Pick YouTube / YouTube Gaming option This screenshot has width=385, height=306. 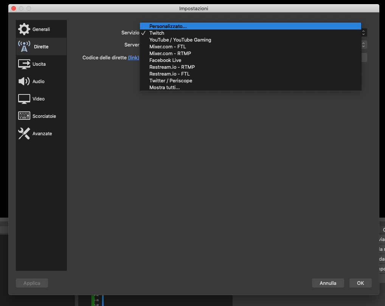[250, 40]
